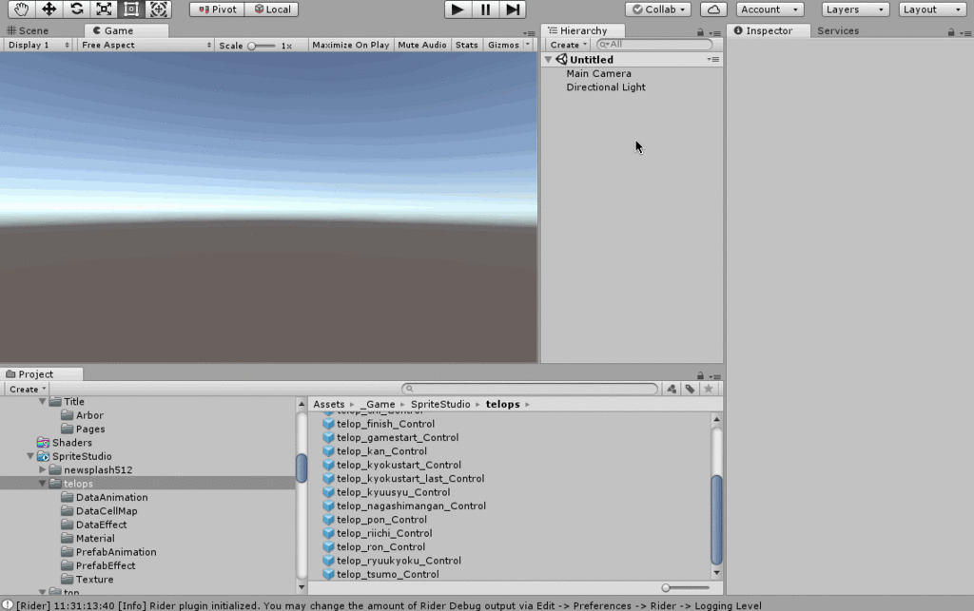Viewport: 974px width, 611px height.
Task: Open Layout dropdown
Action: click(932, 10)
